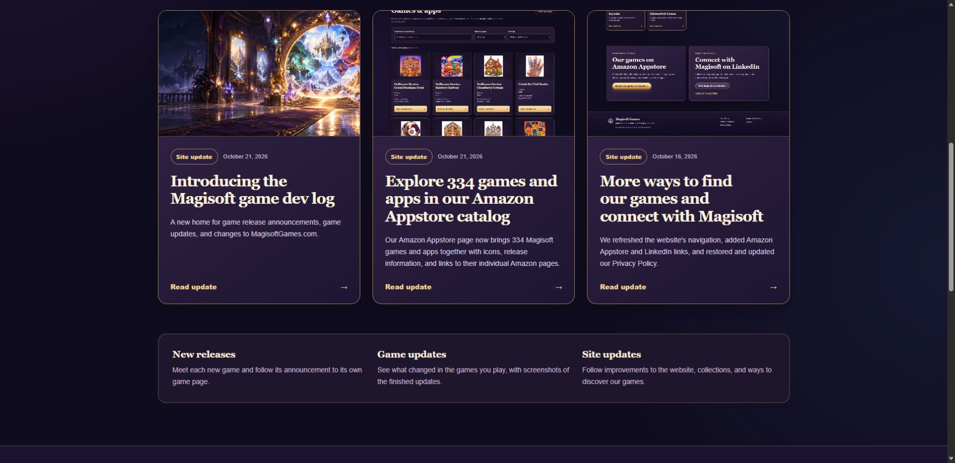Open the Amazon Appstore and LinkedIn screenshot thumbnail
The image size is (955, 463).
coord(688,73)
